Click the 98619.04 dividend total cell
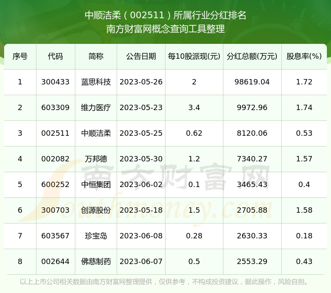 click(252, 82)
